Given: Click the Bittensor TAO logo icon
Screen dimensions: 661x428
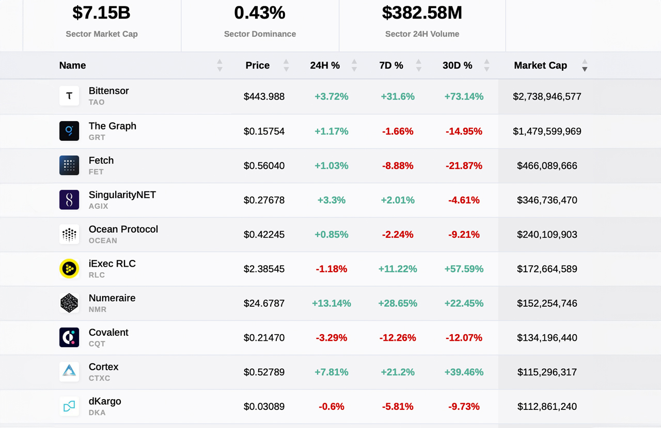Looking at the screenshot, I should click(69, 96).
